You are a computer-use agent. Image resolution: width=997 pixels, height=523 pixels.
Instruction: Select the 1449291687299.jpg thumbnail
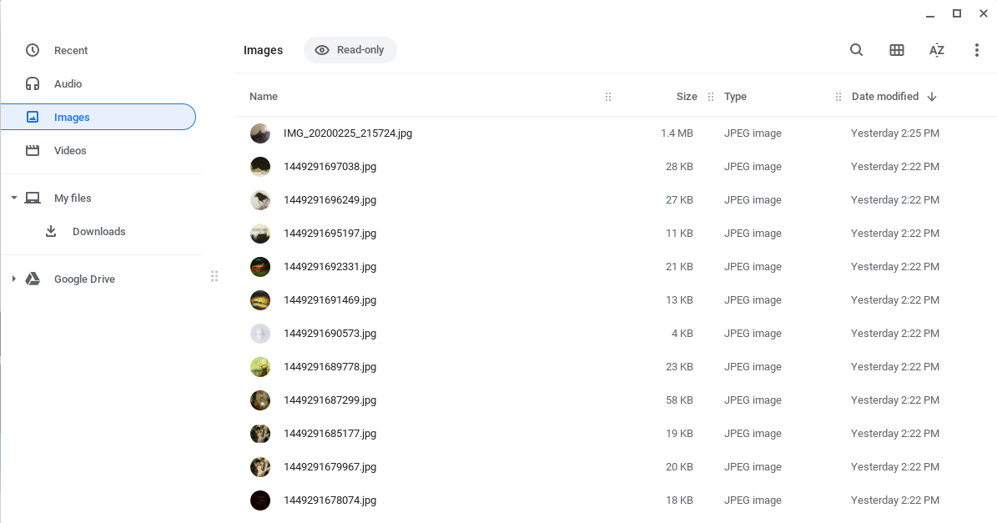(x=260, y=400)
